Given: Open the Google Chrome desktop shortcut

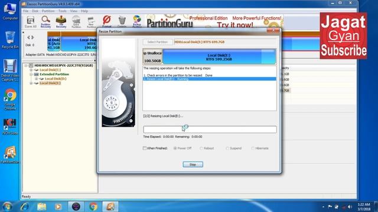Looking at the screenshot, I should (10, 100).
